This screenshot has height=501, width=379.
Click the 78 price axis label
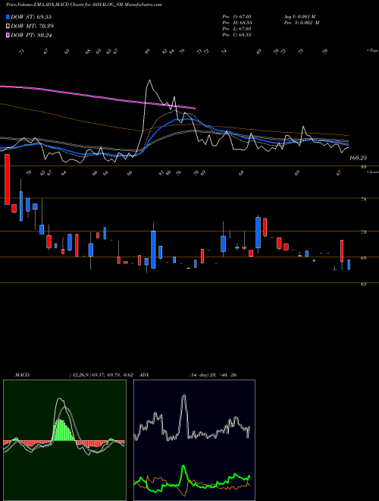(363, 200)
